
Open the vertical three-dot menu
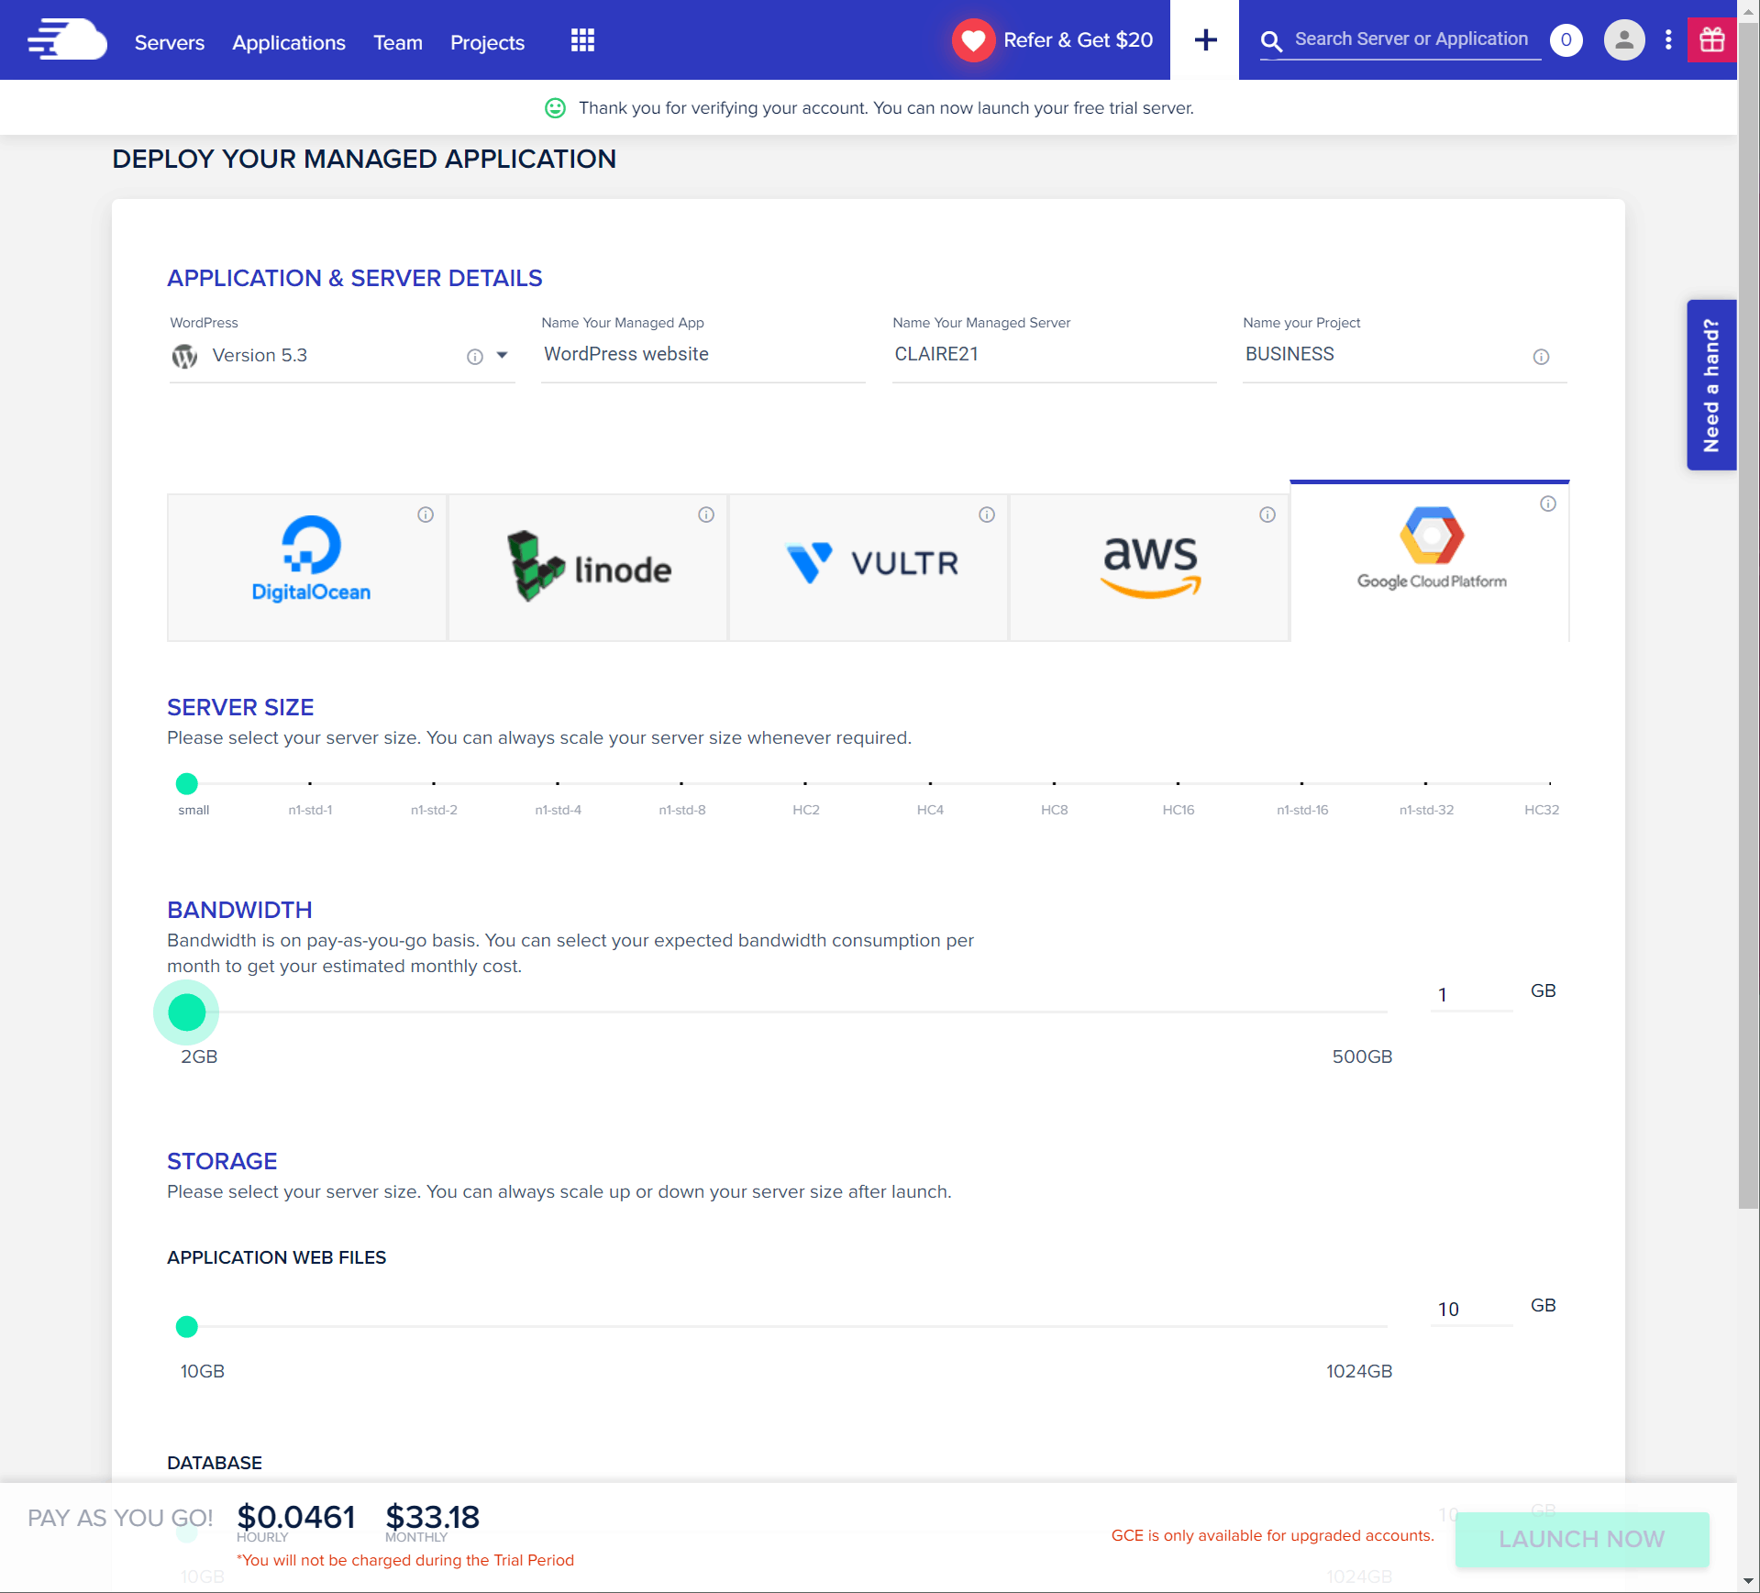(1668, 40)
